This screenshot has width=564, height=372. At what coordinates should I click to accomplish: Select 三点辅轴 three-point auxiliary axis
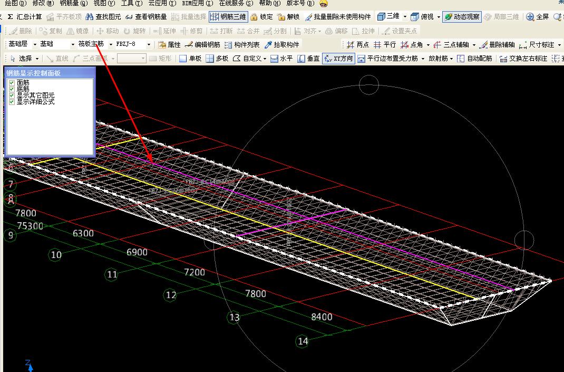(451, 45)
